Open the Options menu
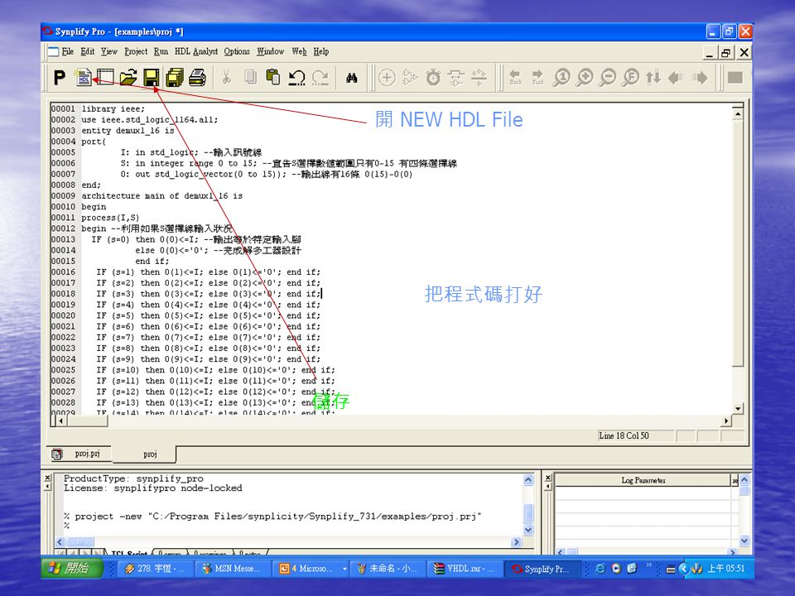This screenshot has height=596, width=795. coord(237,51)
